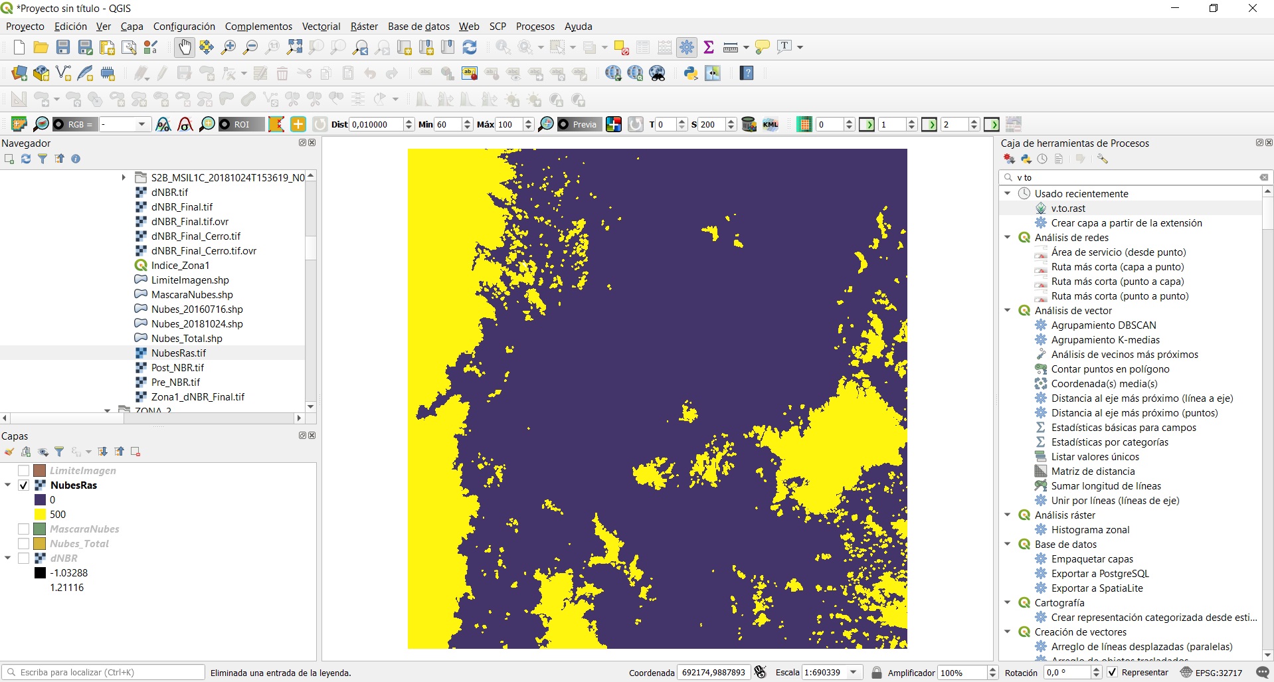Toggle the Representar render checkbox
The height and width of the screenshot is (682, 1274).
click(x=1113, y=673)
